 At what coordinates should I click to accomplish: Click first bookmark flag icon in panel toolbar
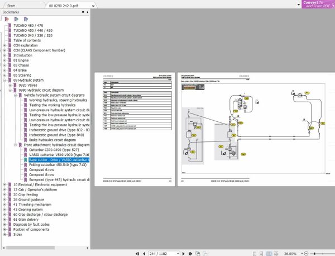(6, 18)
